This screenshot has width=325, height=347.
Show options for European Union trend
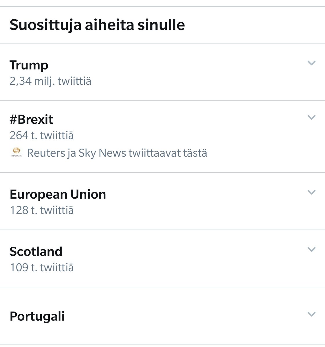[x=311, y=192]
